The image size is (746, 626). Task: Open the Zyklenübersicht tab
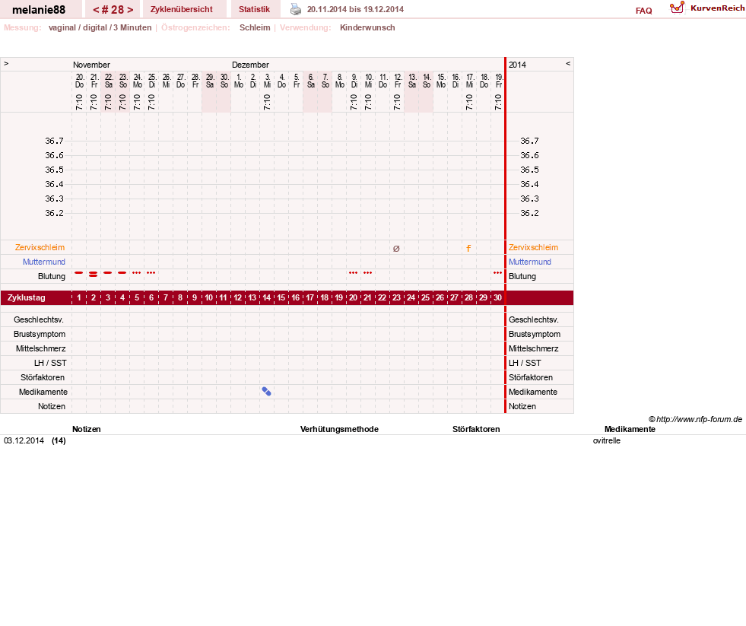coord(181,9)
